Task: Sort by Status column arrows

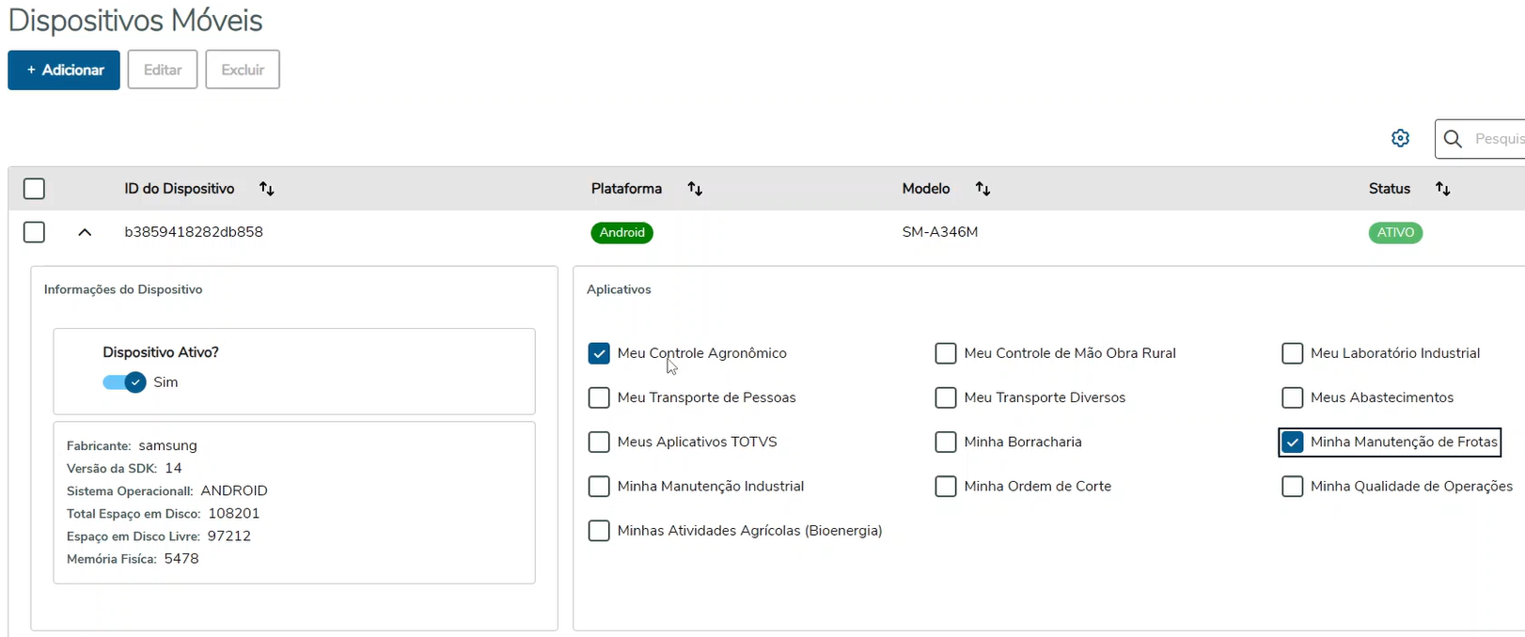Action: (x=1442, y=189)
